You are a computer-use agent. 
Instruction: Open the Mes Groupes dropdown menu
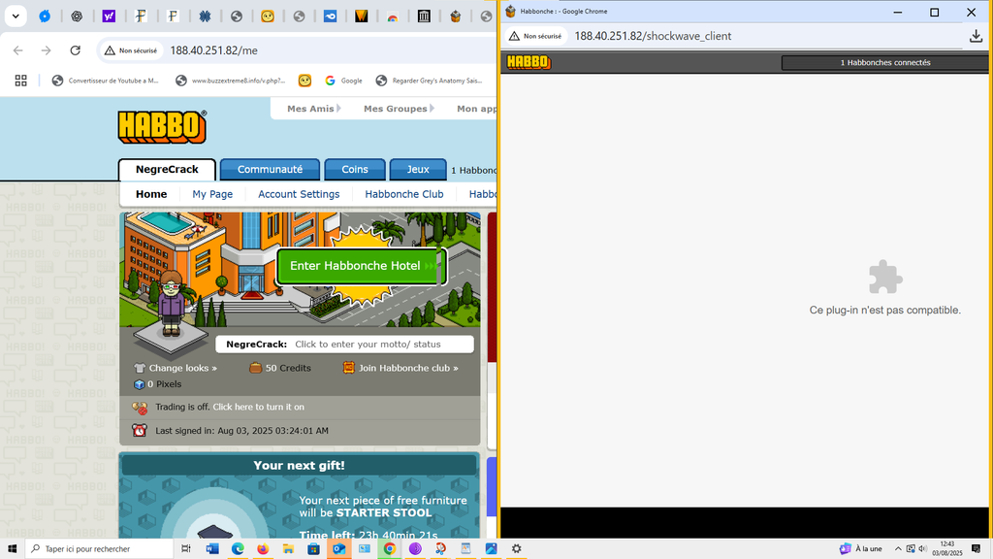pyautogui.click(x=400, y=109)
